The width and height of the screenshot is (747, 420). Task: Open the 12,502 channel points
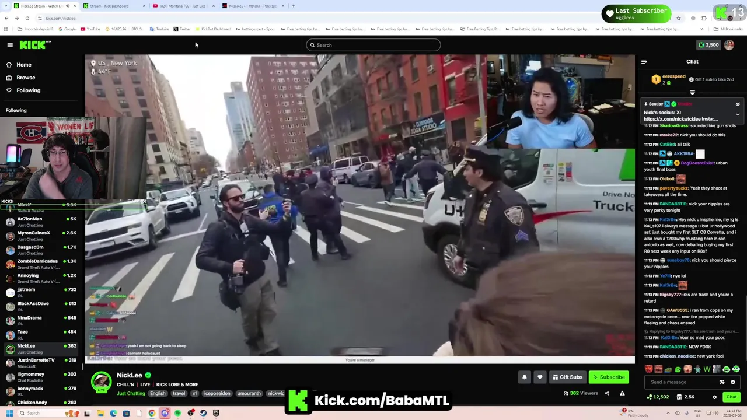[658, 397]
